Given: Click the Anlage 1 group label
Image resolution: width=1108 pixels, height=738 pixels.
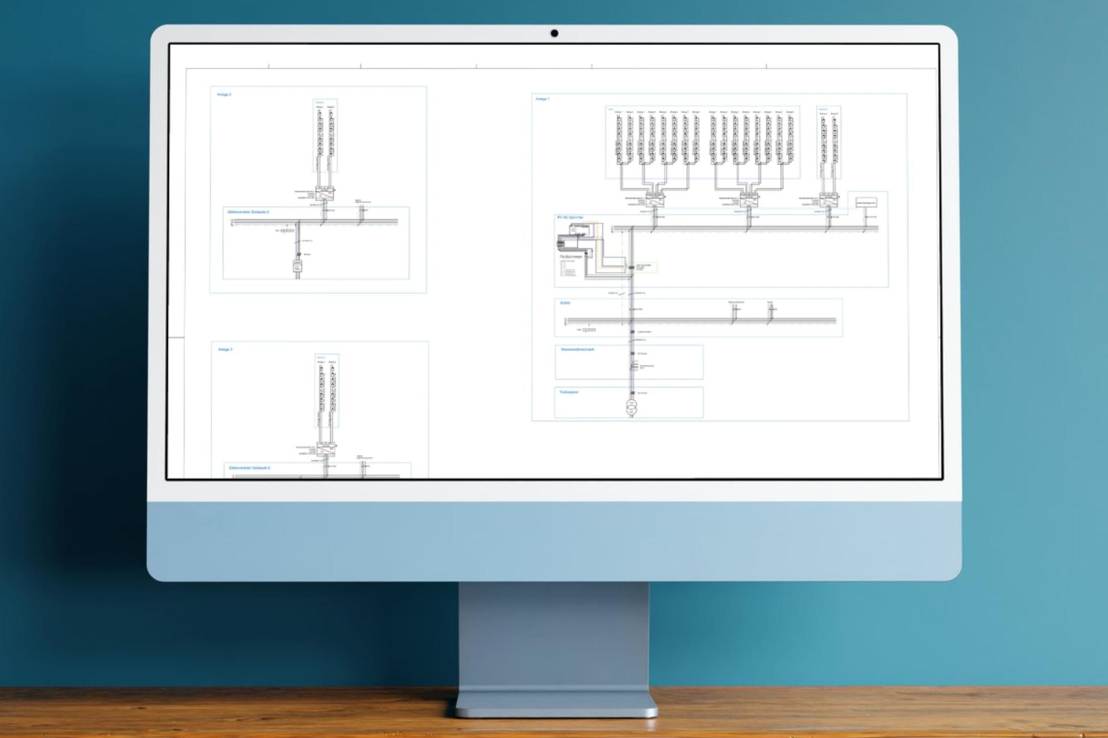Looking at the screenshot, I should point(542,99).
